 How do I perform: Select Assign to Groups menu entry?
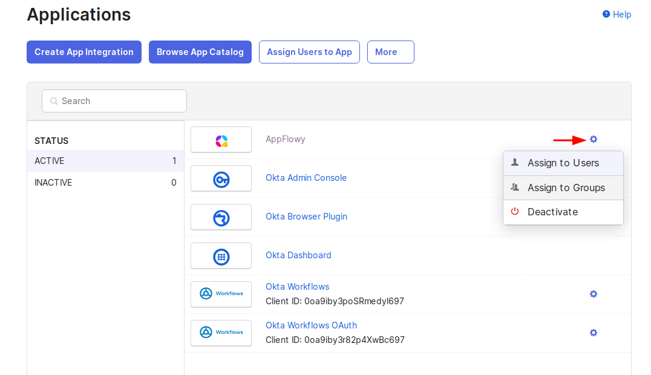pos(563,187)
